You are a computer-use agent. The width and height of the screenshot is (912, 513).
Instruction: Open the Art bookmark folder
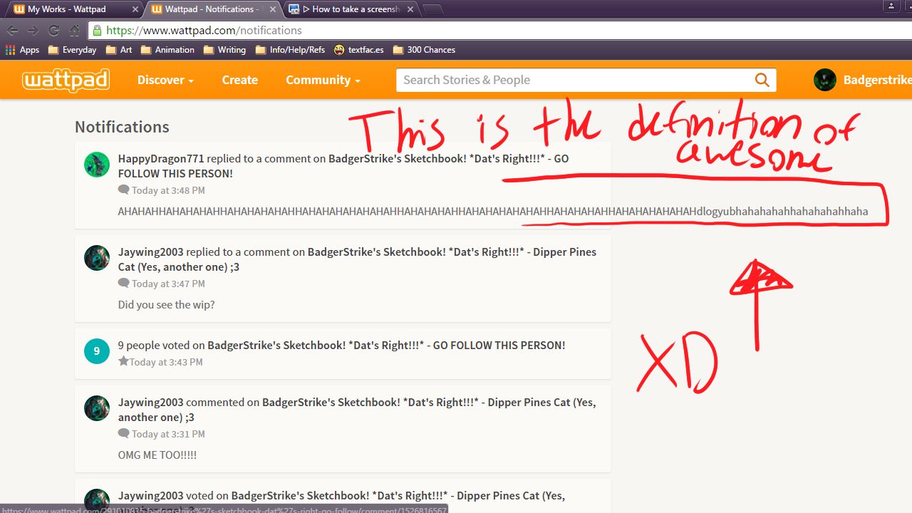119,50
